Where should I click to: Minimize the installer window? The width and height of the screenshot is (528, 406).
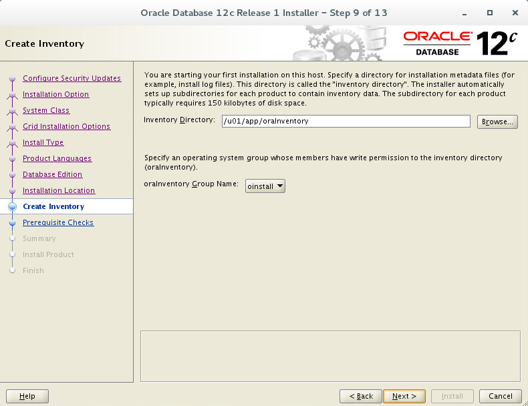click(465, 13)
